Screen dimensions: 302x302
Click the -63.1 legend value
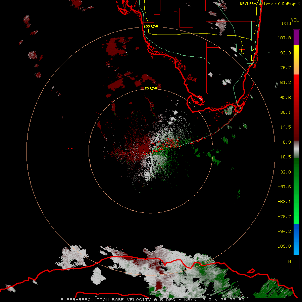tap(284, 202)
